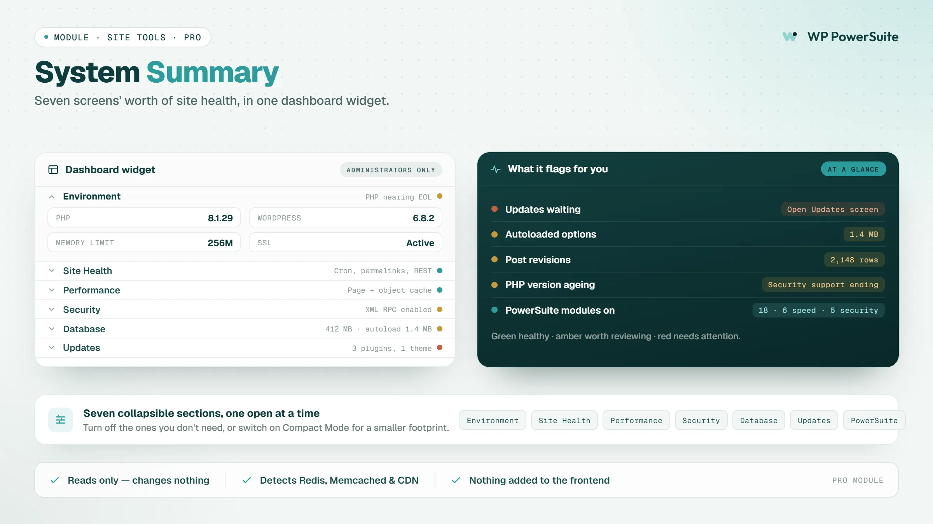This screenshot has width=933, height=524.
Task: Click the Cron, permalinks, REST text
Action: tap(383, 271)
